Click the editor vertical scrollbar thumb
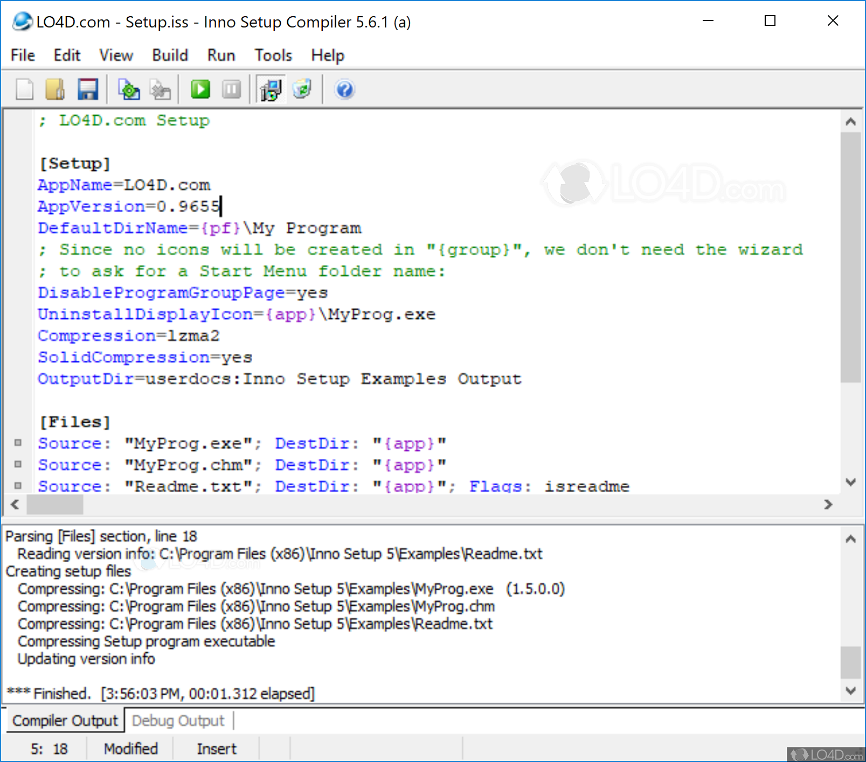 [x=850, y=257]
